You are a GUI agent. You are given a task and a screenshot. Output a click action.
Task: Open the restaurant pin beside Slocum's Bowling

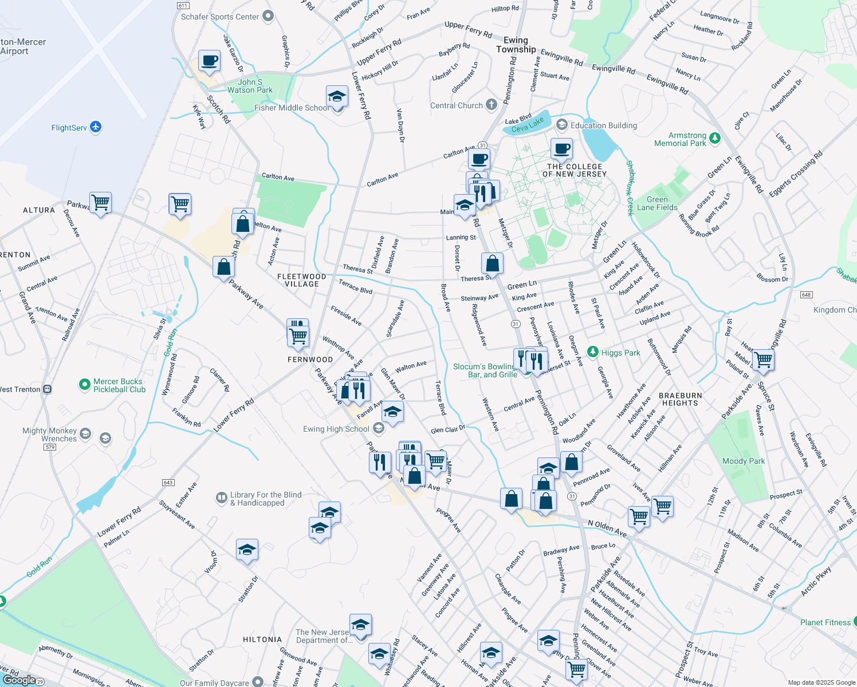(x=537, y=362)
